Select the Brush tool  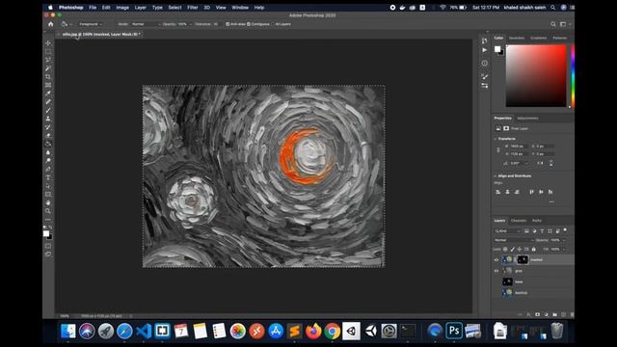pos(48,111)
